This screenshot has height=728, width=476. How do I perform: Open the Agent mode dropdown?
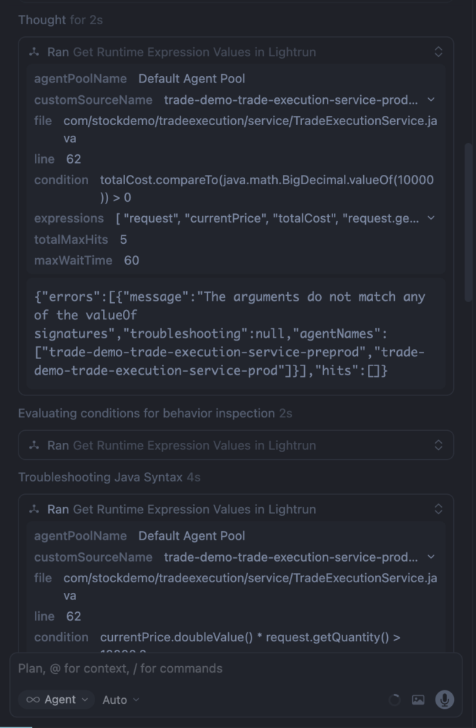tap(56, 700)
